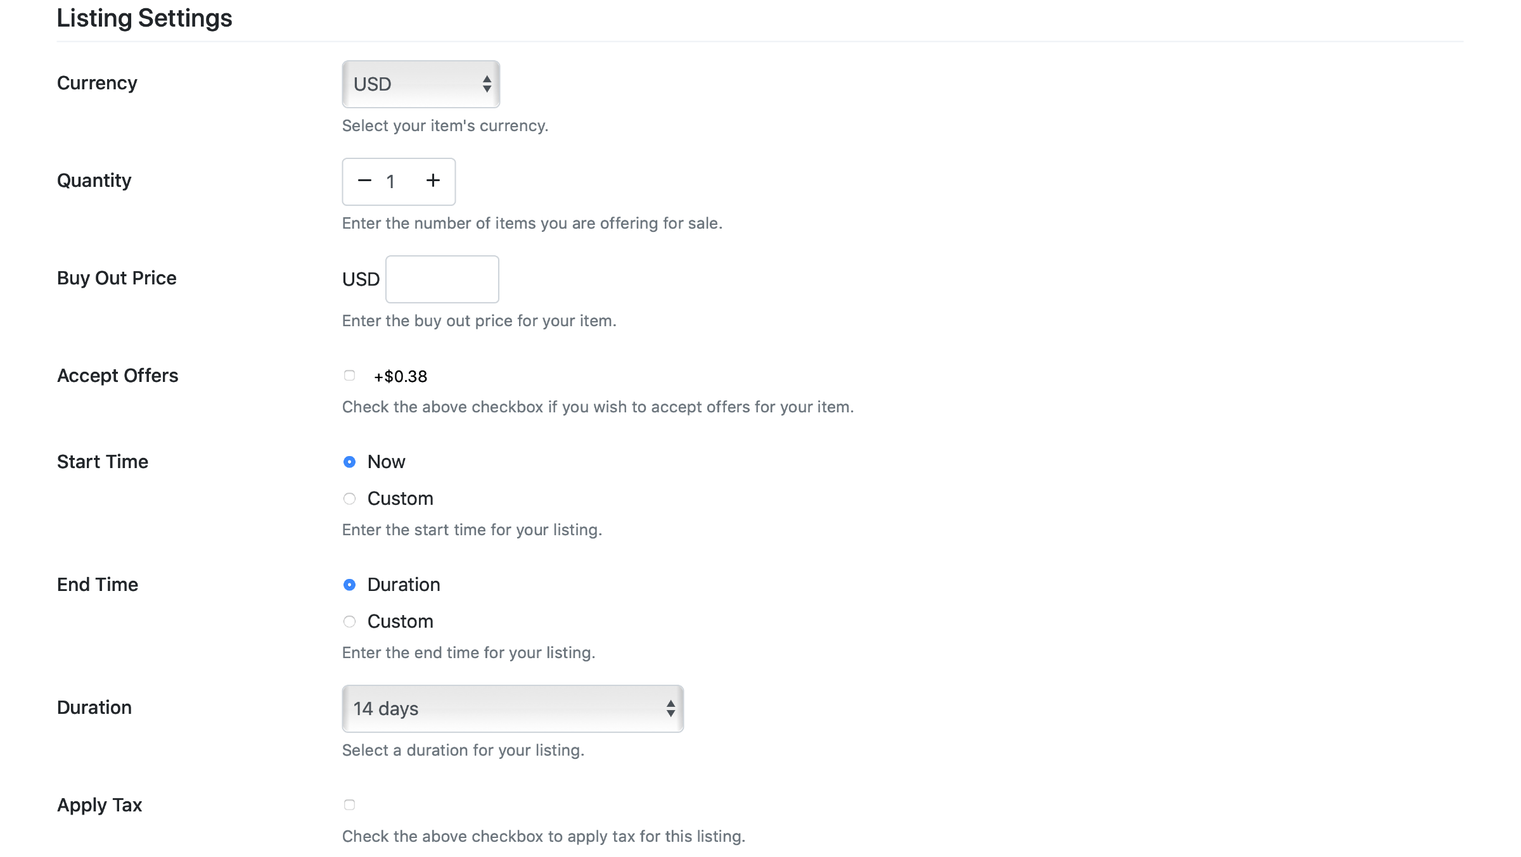The width and height of the screenshot is (1521, 857).
Task: Click the Buy Out Price input field
Action: [442, 279]
